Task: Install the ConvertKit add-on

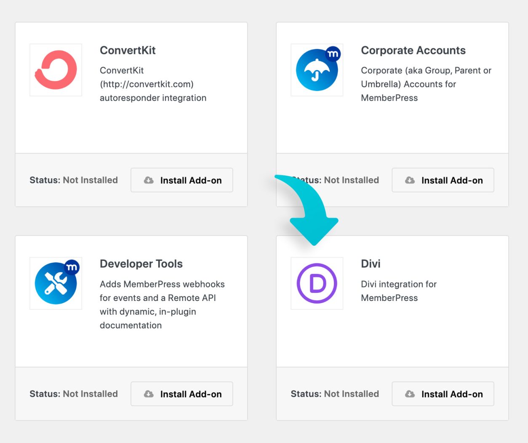Action: click(181, 180)
